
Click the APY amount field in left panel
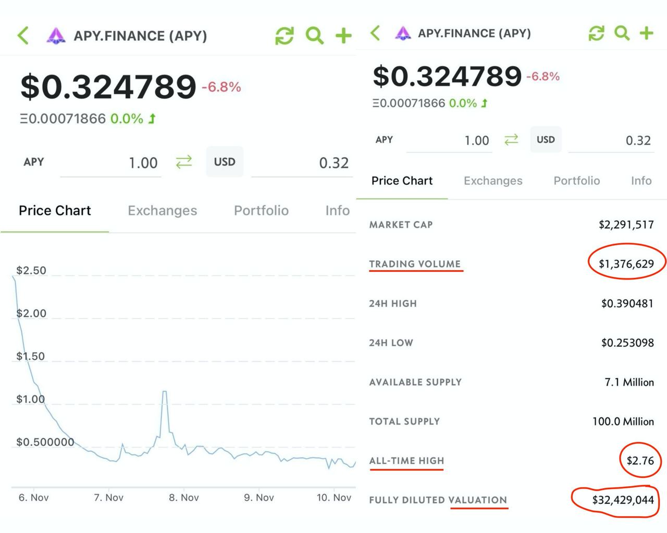[110, 163]
